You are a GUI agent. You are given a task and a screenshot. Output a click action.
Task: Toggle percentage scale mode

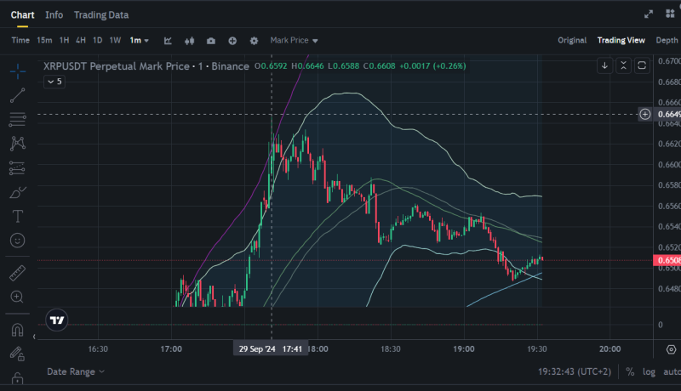(x=630, y=372)
